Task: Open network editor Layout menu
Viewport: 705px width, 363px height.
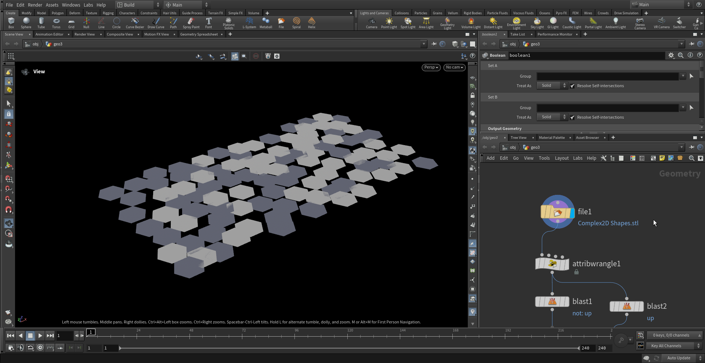Action: click(561, 158)
